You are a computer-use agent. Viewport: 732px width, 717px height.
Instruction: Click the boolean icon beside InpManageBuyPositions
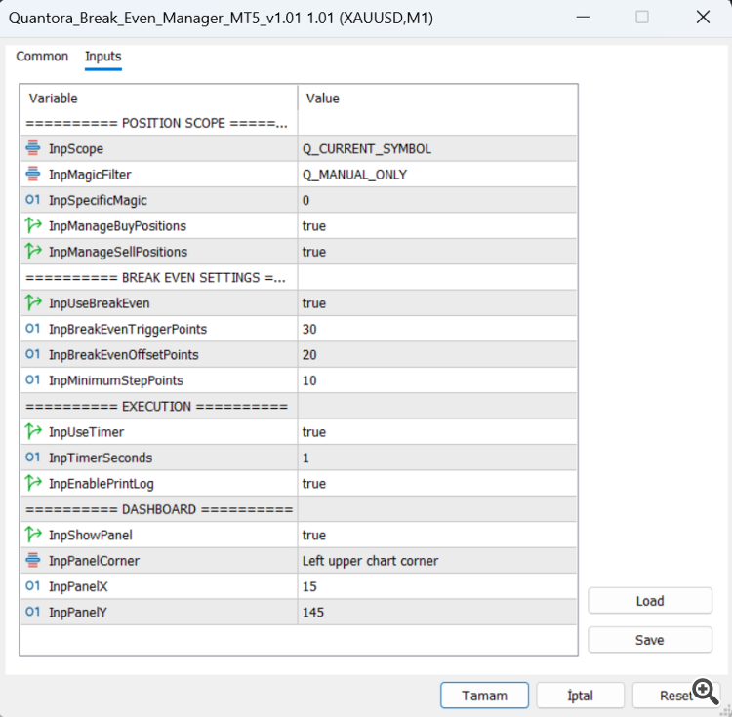33,225
